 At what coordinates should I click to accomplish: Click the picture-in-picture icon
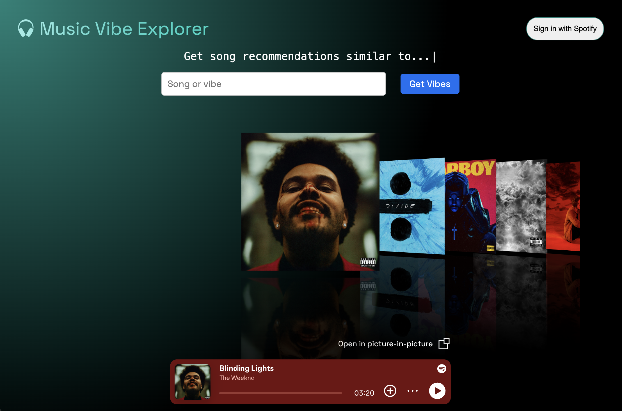point(444,343)
